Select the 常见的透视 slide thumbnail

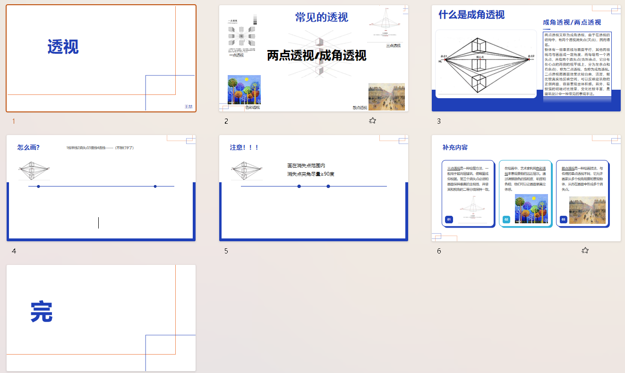[314, 58]
